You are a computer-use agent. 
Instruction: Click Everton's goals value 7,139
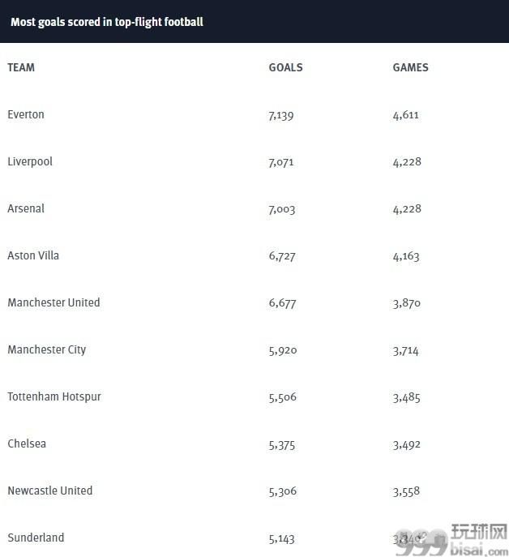pos(281,115)
